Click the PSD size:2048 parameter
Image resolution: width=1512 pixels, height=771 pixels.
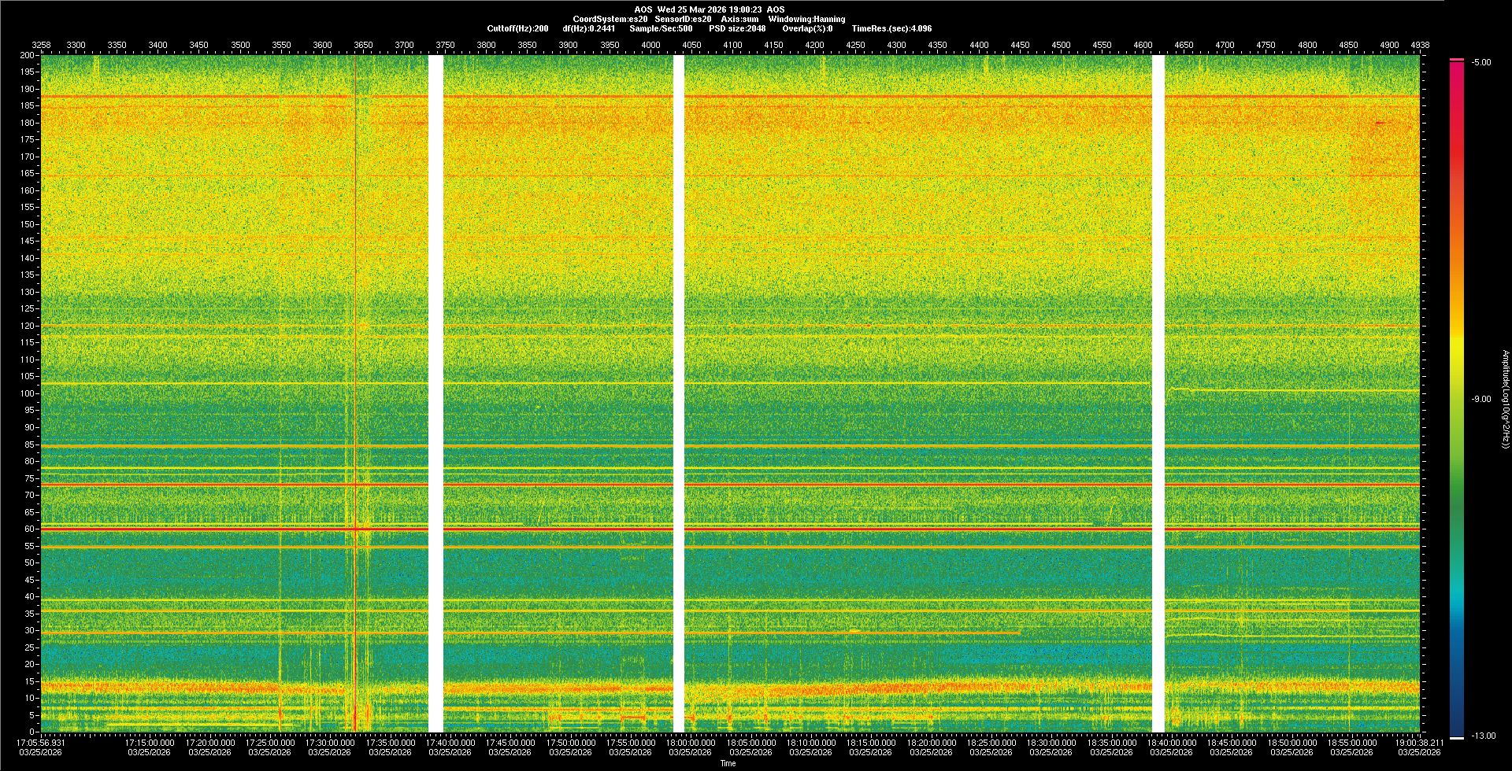pos(737,28)
